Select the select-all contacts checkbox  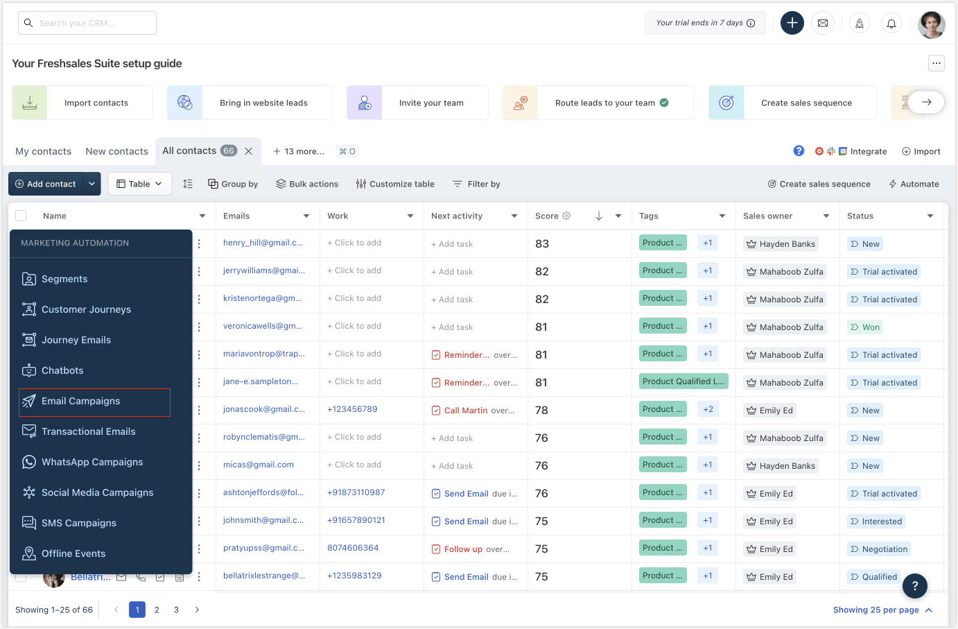point(20,216)
